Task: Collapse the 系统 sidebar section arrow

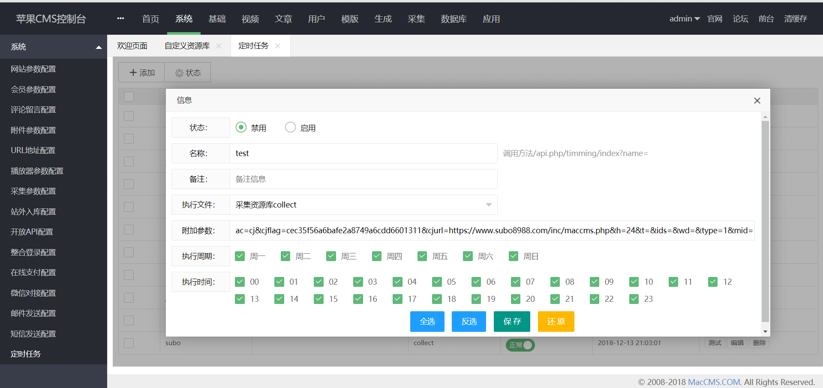Action: [99, 47]
